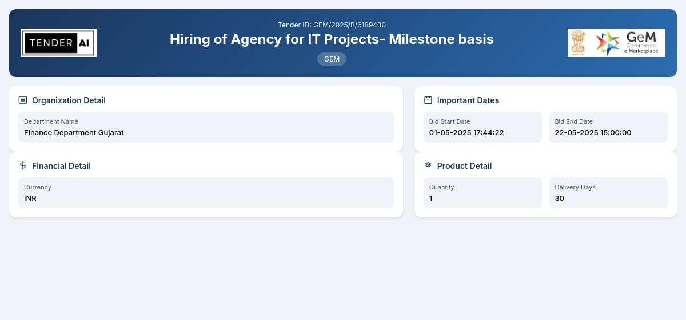
Task: Click the Bid End Date field
Action: tap(608, 127)
